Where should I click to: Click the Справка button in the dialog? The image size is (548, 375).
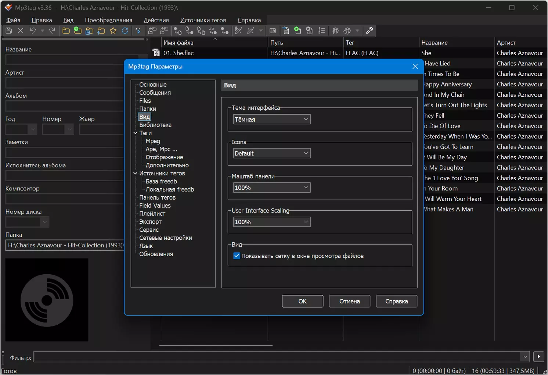(x=397, y=301)
